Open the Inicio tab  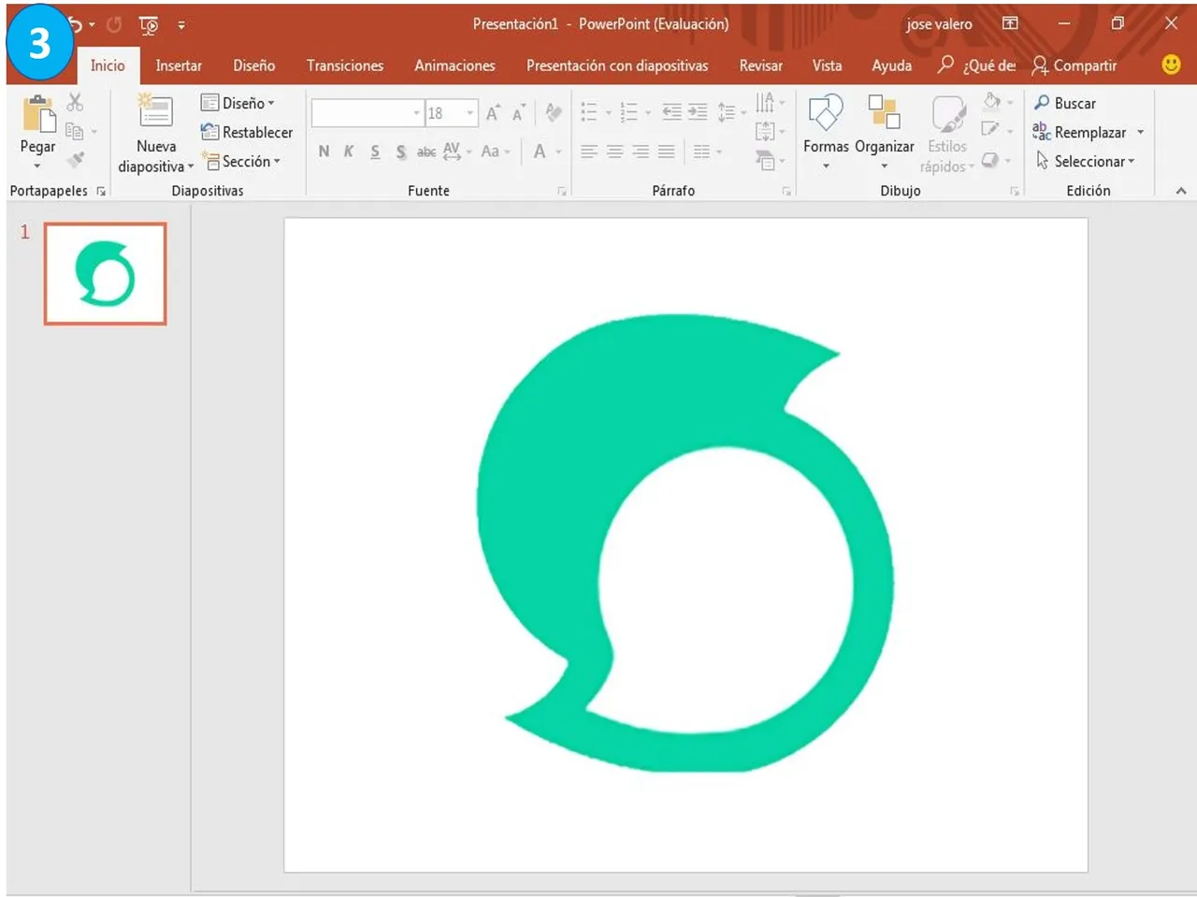[108, 65]
